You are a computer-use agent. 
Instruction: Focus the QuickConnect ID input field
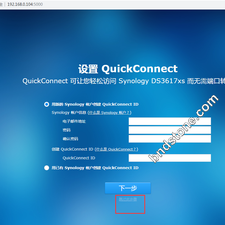[170, 158]
